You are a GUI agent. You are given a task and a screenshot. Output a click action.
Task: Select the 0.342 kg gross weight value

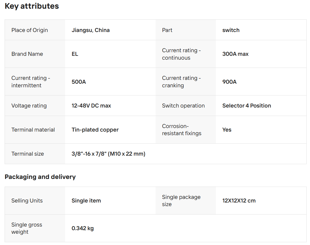(x=83, y=228)
